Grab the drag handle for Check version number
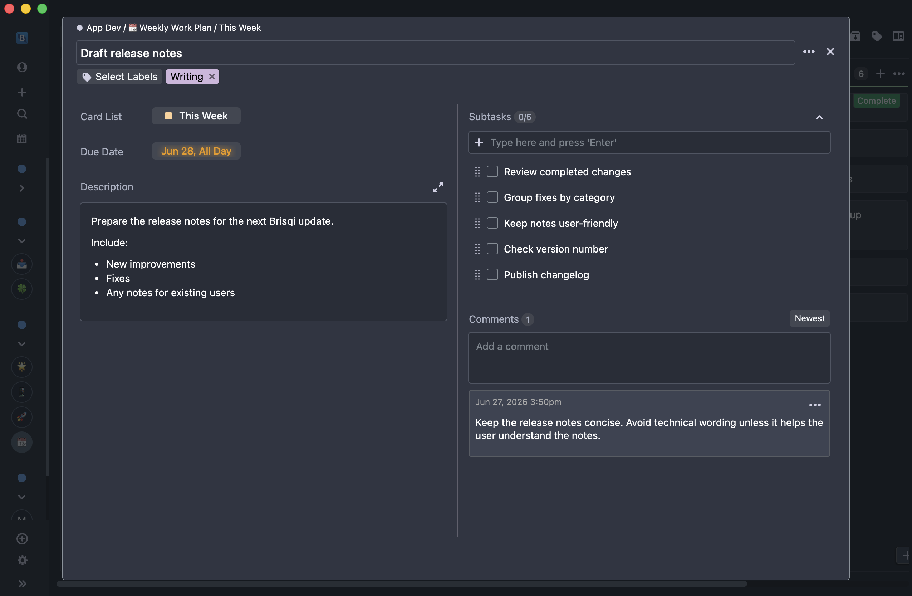Viewport: 912px width, 596px height. [477, 249]
